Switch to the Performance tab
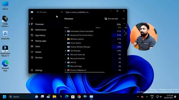Screen dimensions: 179x100 45,30
